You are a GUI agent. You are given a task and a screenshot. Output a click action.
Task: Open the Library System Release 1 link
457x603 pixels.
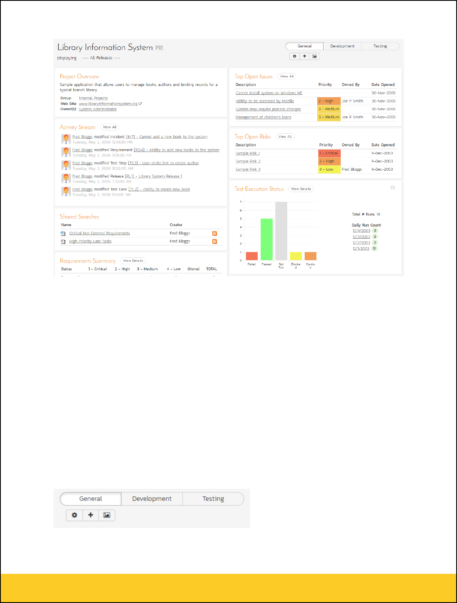coord(154,176)
